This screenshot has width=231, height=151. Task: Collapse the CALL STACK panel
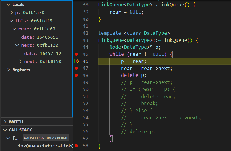point(5,130)
